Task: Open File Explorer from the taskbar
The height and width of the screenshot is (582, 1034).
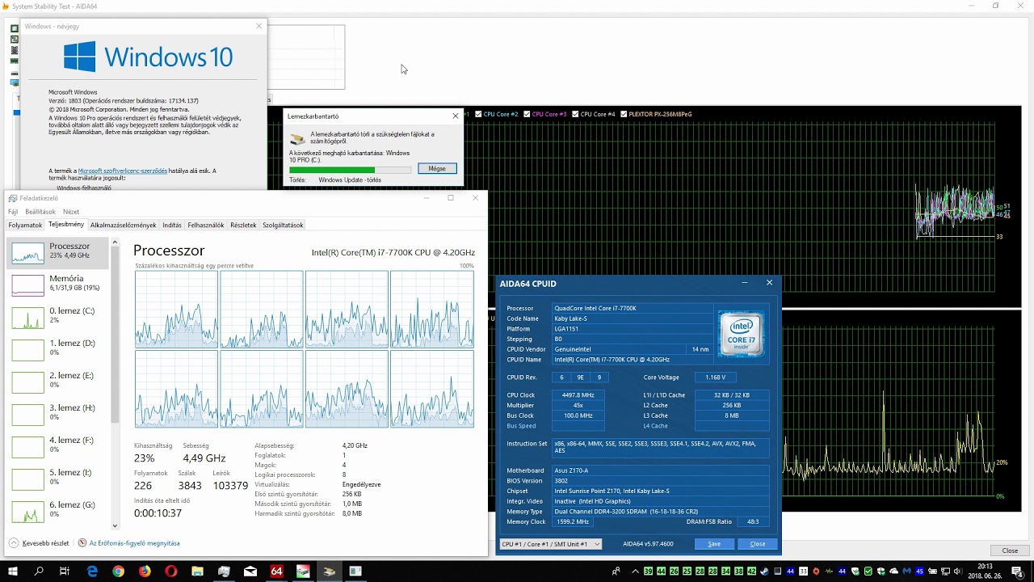Action: [197, 571]
